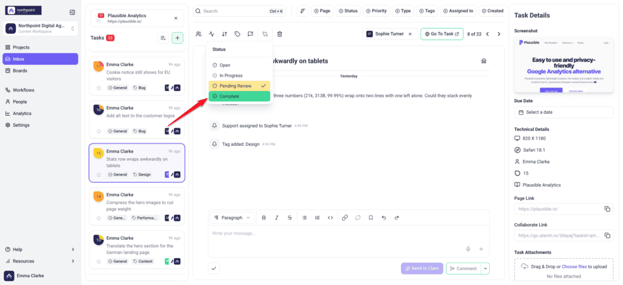The height and width of the screenshot is (285, 623).
Task: Collapse the sidebar panel icon
Action: (x=72, y=12)
